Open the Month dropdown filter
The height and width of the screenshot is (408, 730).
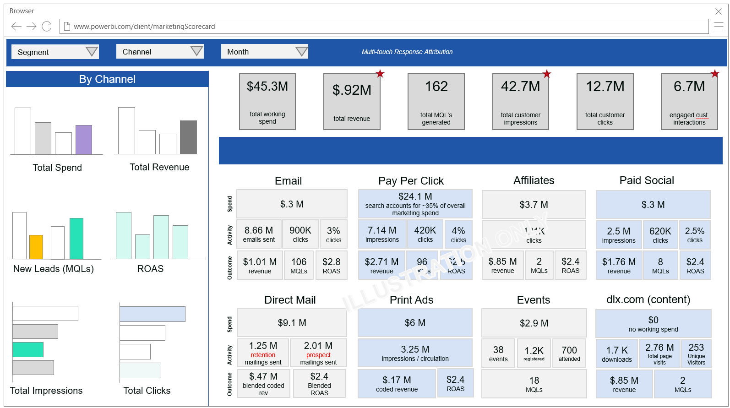265,51
